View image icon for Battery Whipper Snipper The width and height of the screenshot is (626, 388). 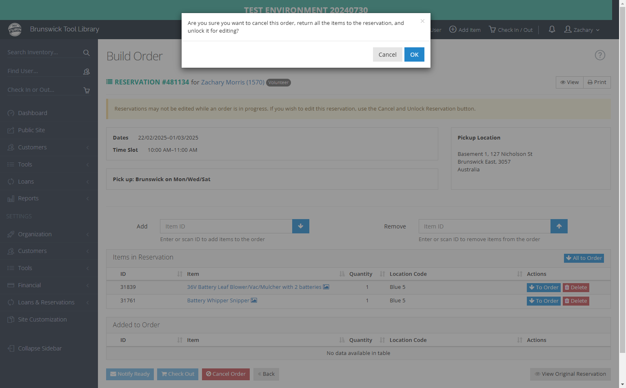click(x=254, y=301)
